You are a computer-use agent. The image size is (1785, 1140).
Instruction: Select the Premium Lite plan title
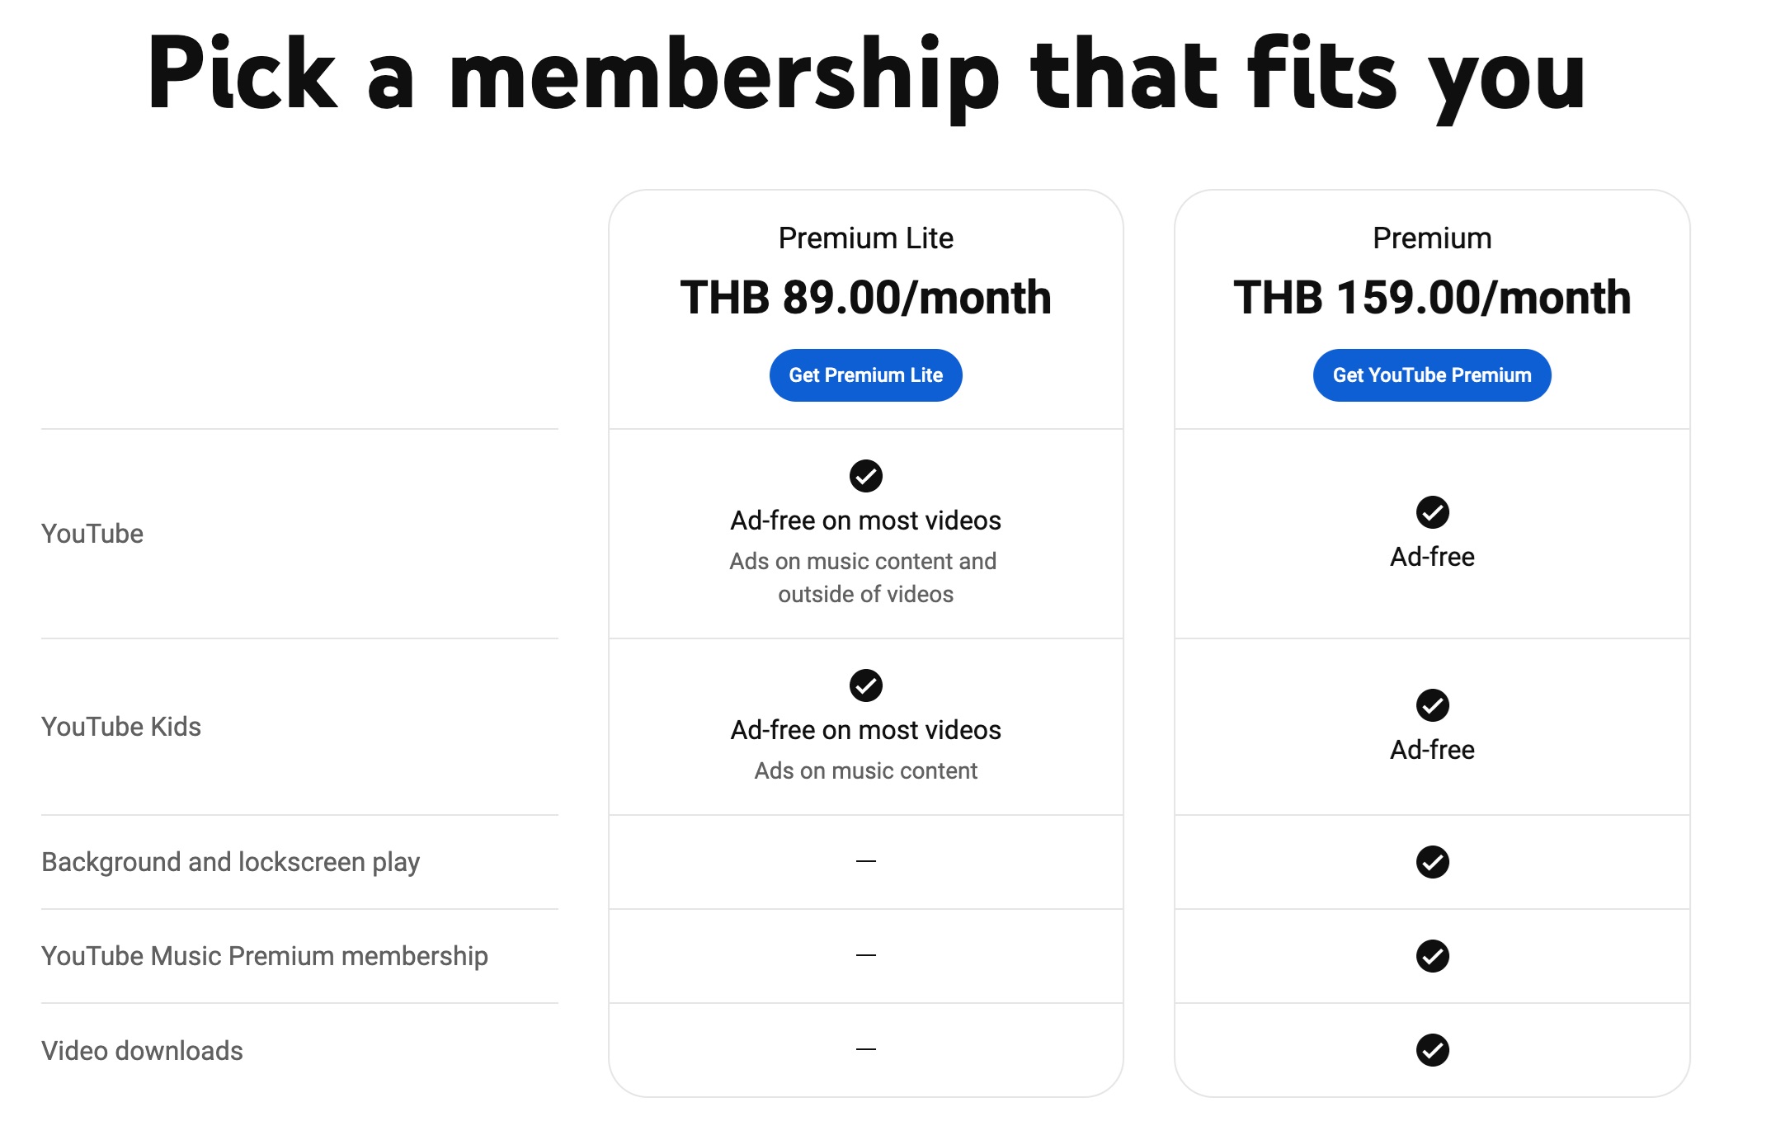tap(865, 238)
